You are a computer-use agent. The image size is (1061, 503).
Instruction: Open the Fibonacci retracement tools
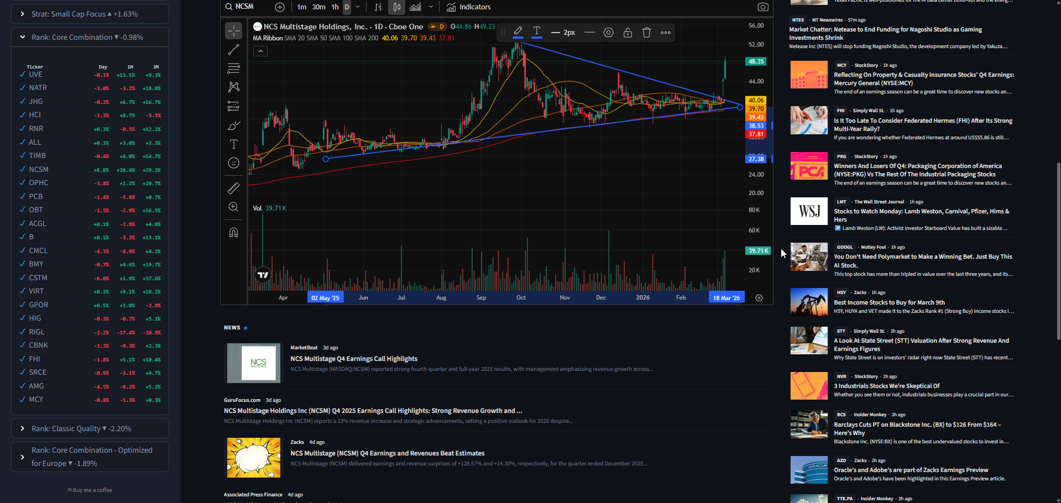tap(233, 69)
